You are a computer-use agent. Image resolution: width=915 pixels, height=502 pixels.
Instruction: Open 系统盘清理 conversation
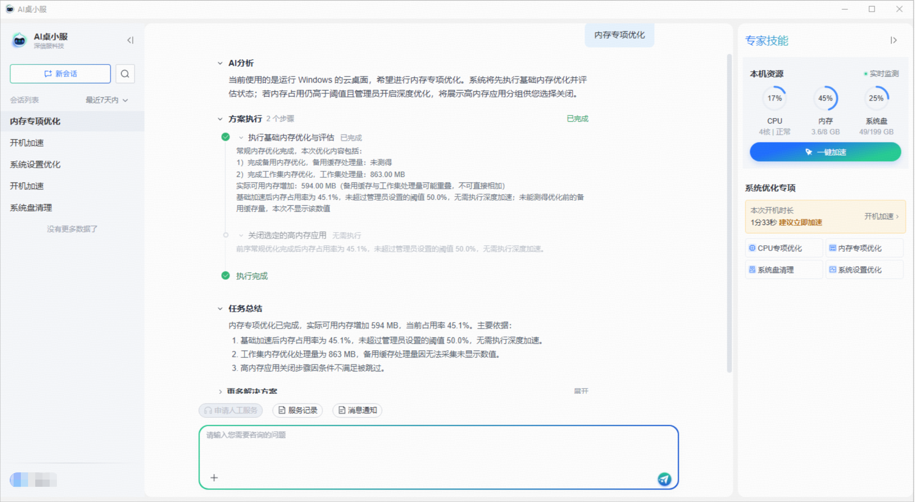[x=72, y=208]
